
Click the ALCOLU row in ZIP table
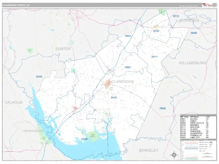pyautogui.click(x=198, y=119)
